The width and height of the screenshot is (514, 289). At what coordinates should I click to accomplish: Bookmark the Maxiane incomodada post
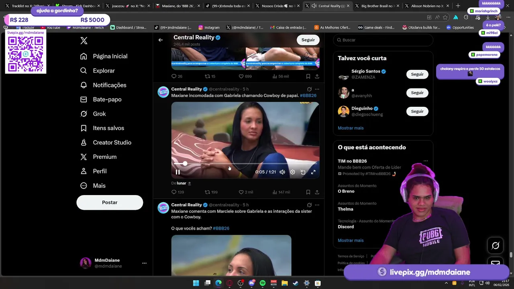click(308, 192)
